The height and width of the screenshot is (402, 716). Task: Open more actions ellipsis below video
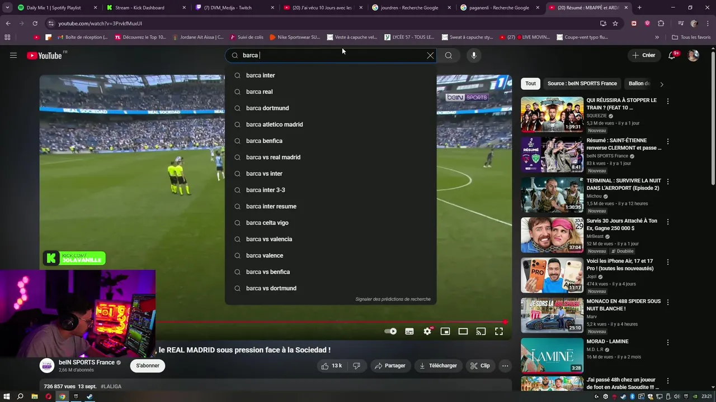pyautogui.click(x=505, y=366)
